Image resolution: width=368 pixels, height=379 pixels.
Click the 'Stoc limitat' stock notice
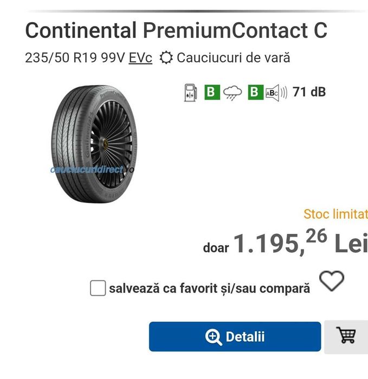(x=335, y=214)
